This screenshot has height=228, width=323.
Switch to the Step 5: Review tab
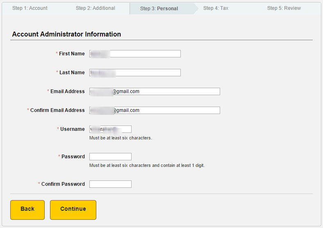click(284, 8)
